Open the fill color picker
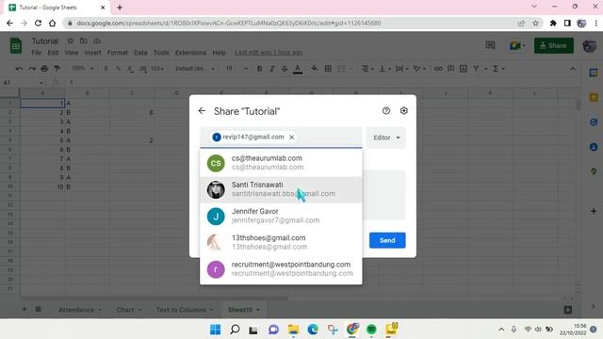Viewport: 603px width, 339px height. tap(315, 69)
